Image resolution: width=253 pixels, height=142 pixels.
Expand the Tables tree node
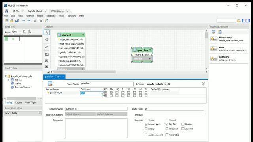coord(9,80)
